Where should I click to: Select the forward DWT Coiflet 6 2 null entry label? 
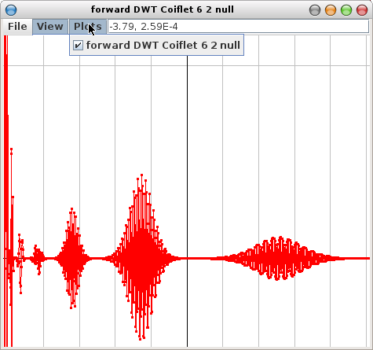(163, 46)
